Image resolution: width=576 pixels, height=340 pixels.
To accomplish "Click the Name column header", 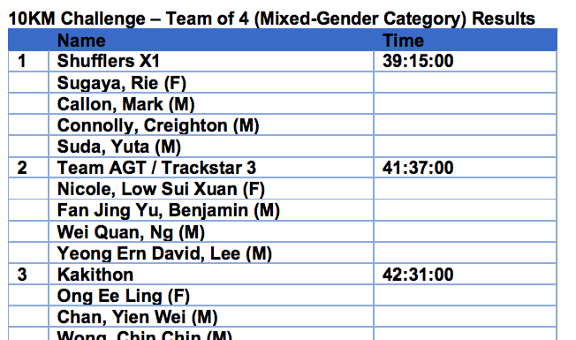I will pos(81,41).
